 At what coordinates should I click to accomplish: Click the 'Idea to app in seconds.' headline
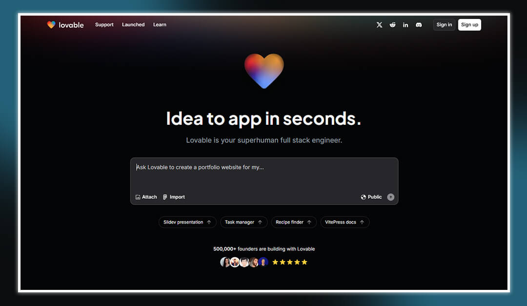click(264, 119)
